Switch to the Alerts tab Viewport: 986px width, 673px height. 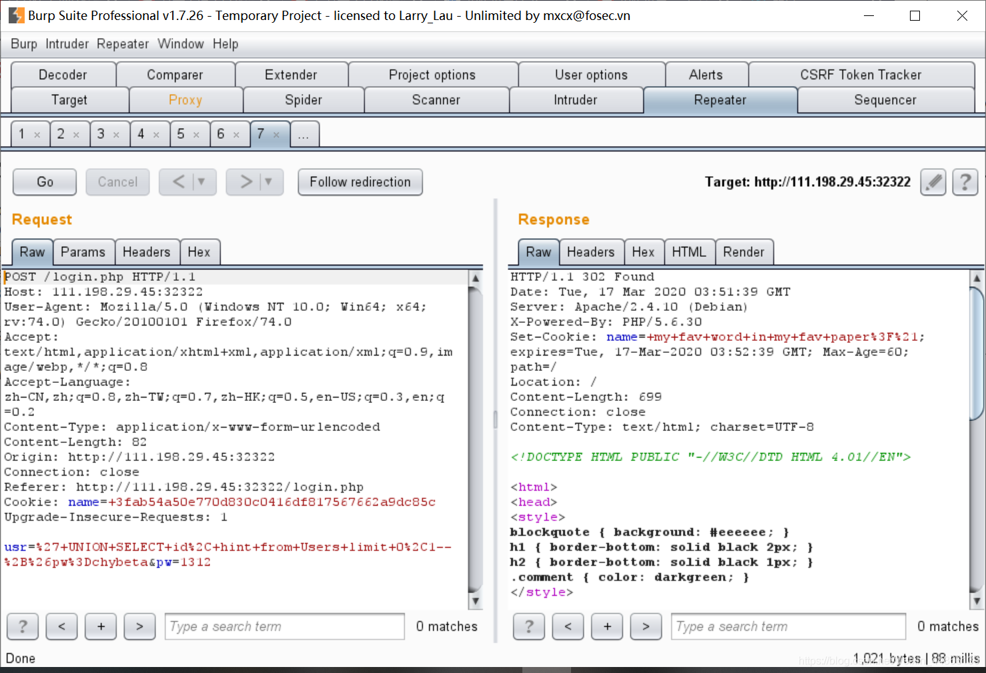click(706, 75)
